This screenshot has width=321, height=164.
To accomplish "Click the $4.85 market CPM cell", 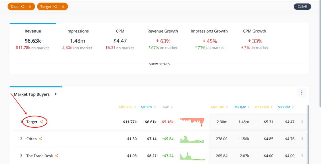I will pos(269,139).
